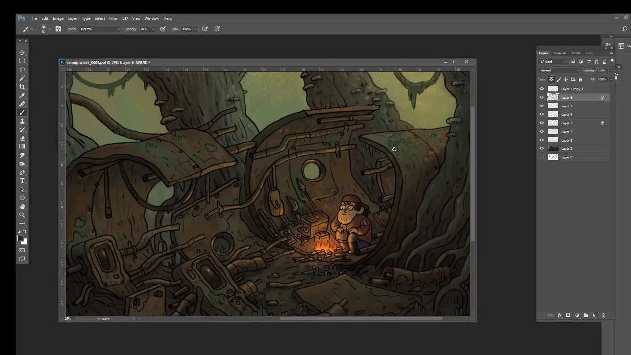Expand the layer Opacity slider arrow
The image size is (631, 355).
point(611,71)
